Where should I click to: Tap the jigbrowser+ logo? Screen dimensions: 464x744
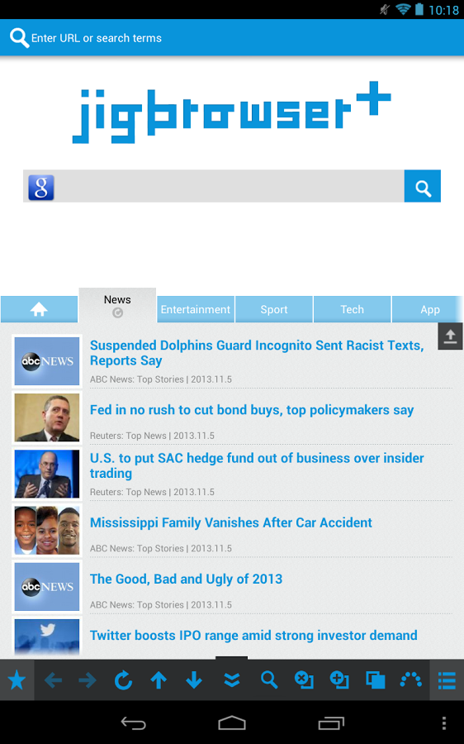232,113
